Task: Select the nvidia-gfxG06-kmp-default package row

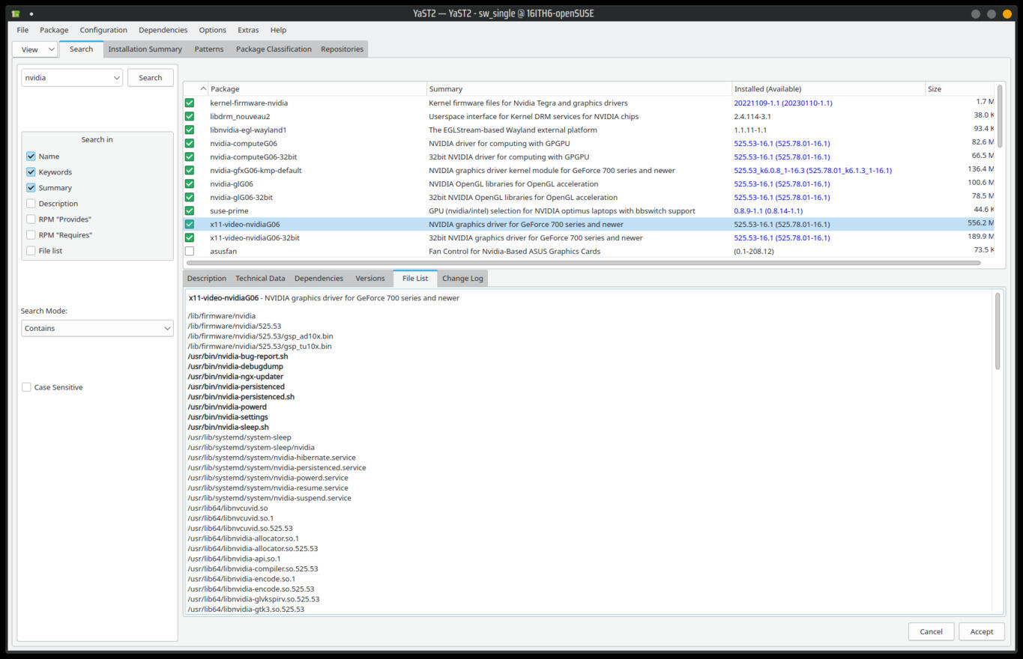Action: [x=589, y=170]
